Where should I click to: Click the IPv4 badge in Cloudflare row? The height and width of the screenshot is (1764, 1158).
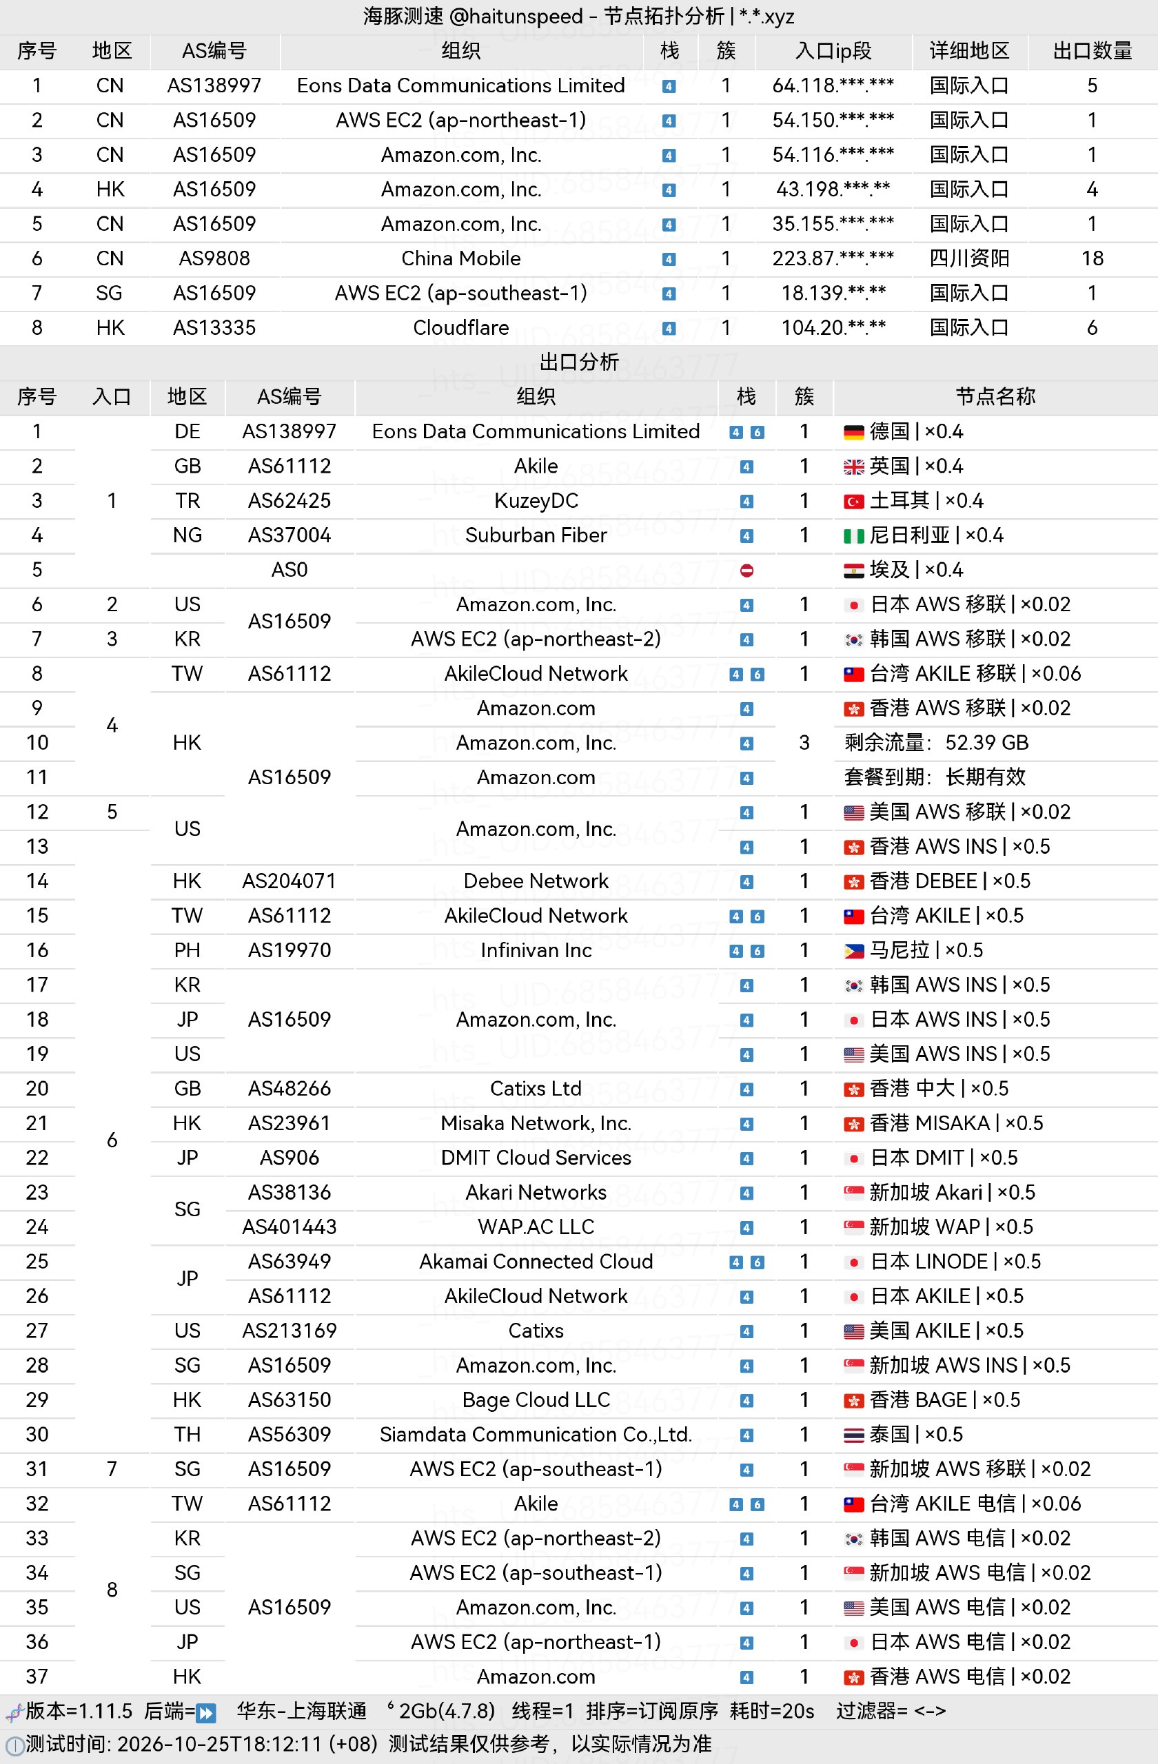(669, 329)
